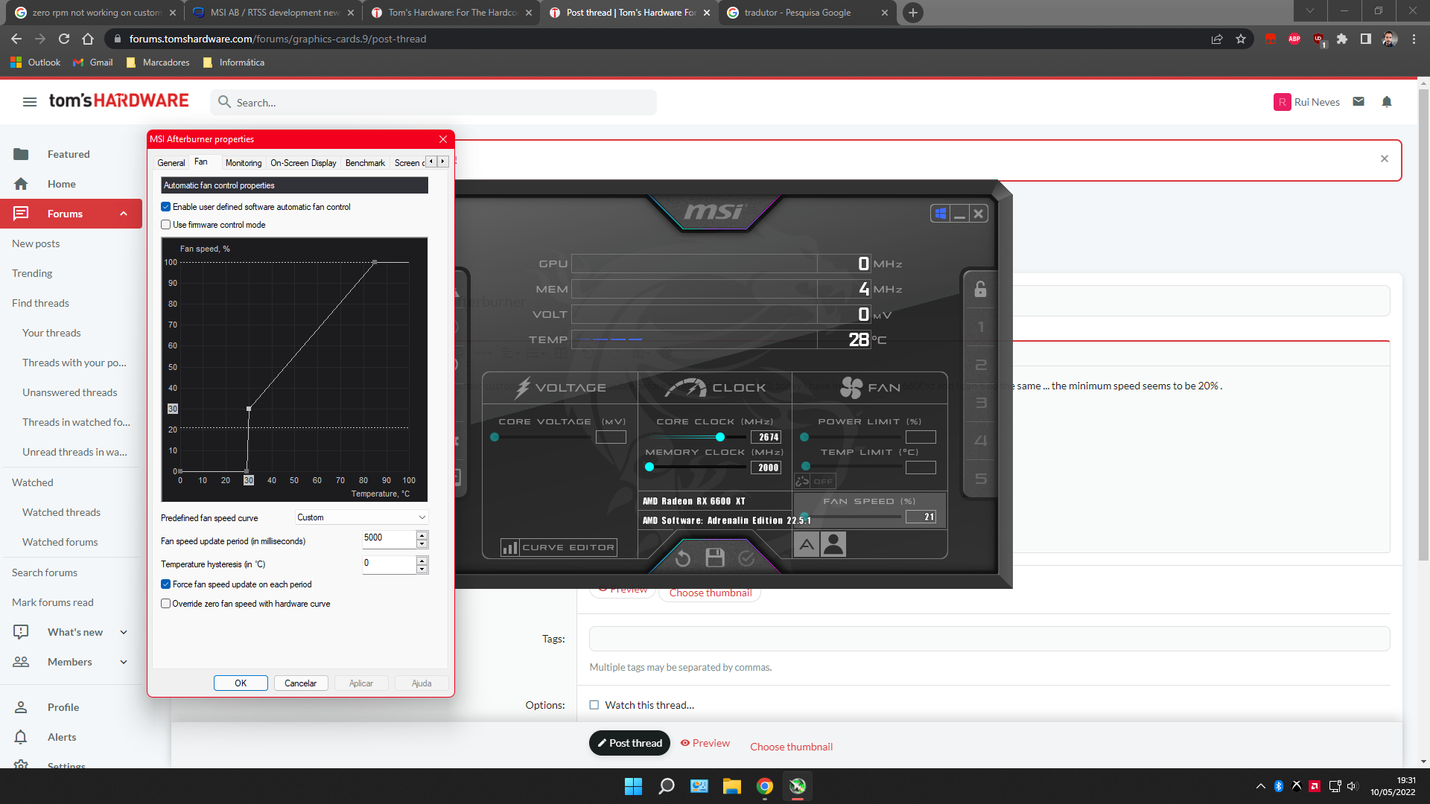The width and height of the screenshot is (1430, 804).
Task: Decrease temperature hysteresis stepper down
Action: tap(422, 569)
